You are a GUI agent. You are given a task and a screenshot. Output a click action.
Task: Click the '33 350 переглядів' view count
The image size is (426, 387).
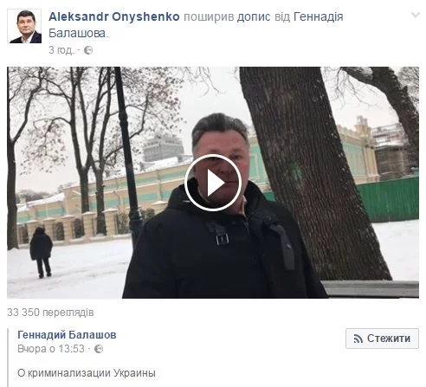[50, 313]
